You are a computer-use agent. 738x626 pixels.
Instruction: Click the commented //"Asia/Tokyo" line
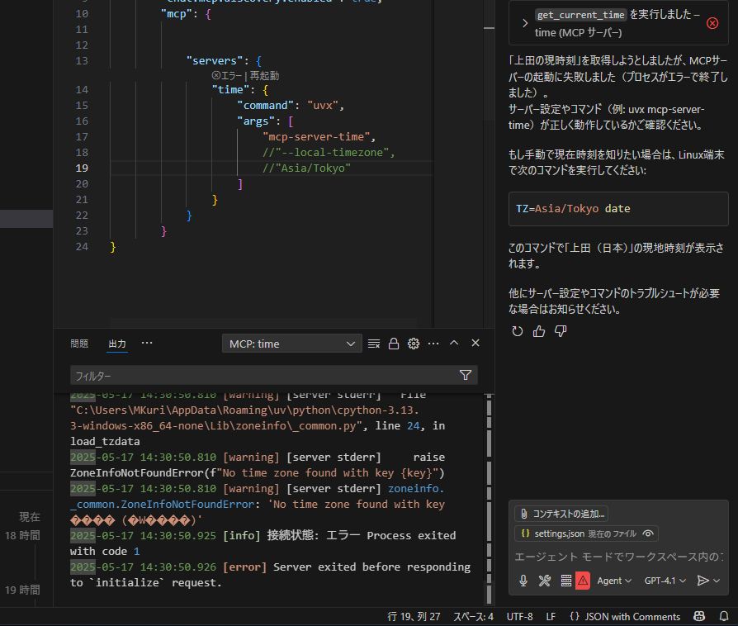307,168
